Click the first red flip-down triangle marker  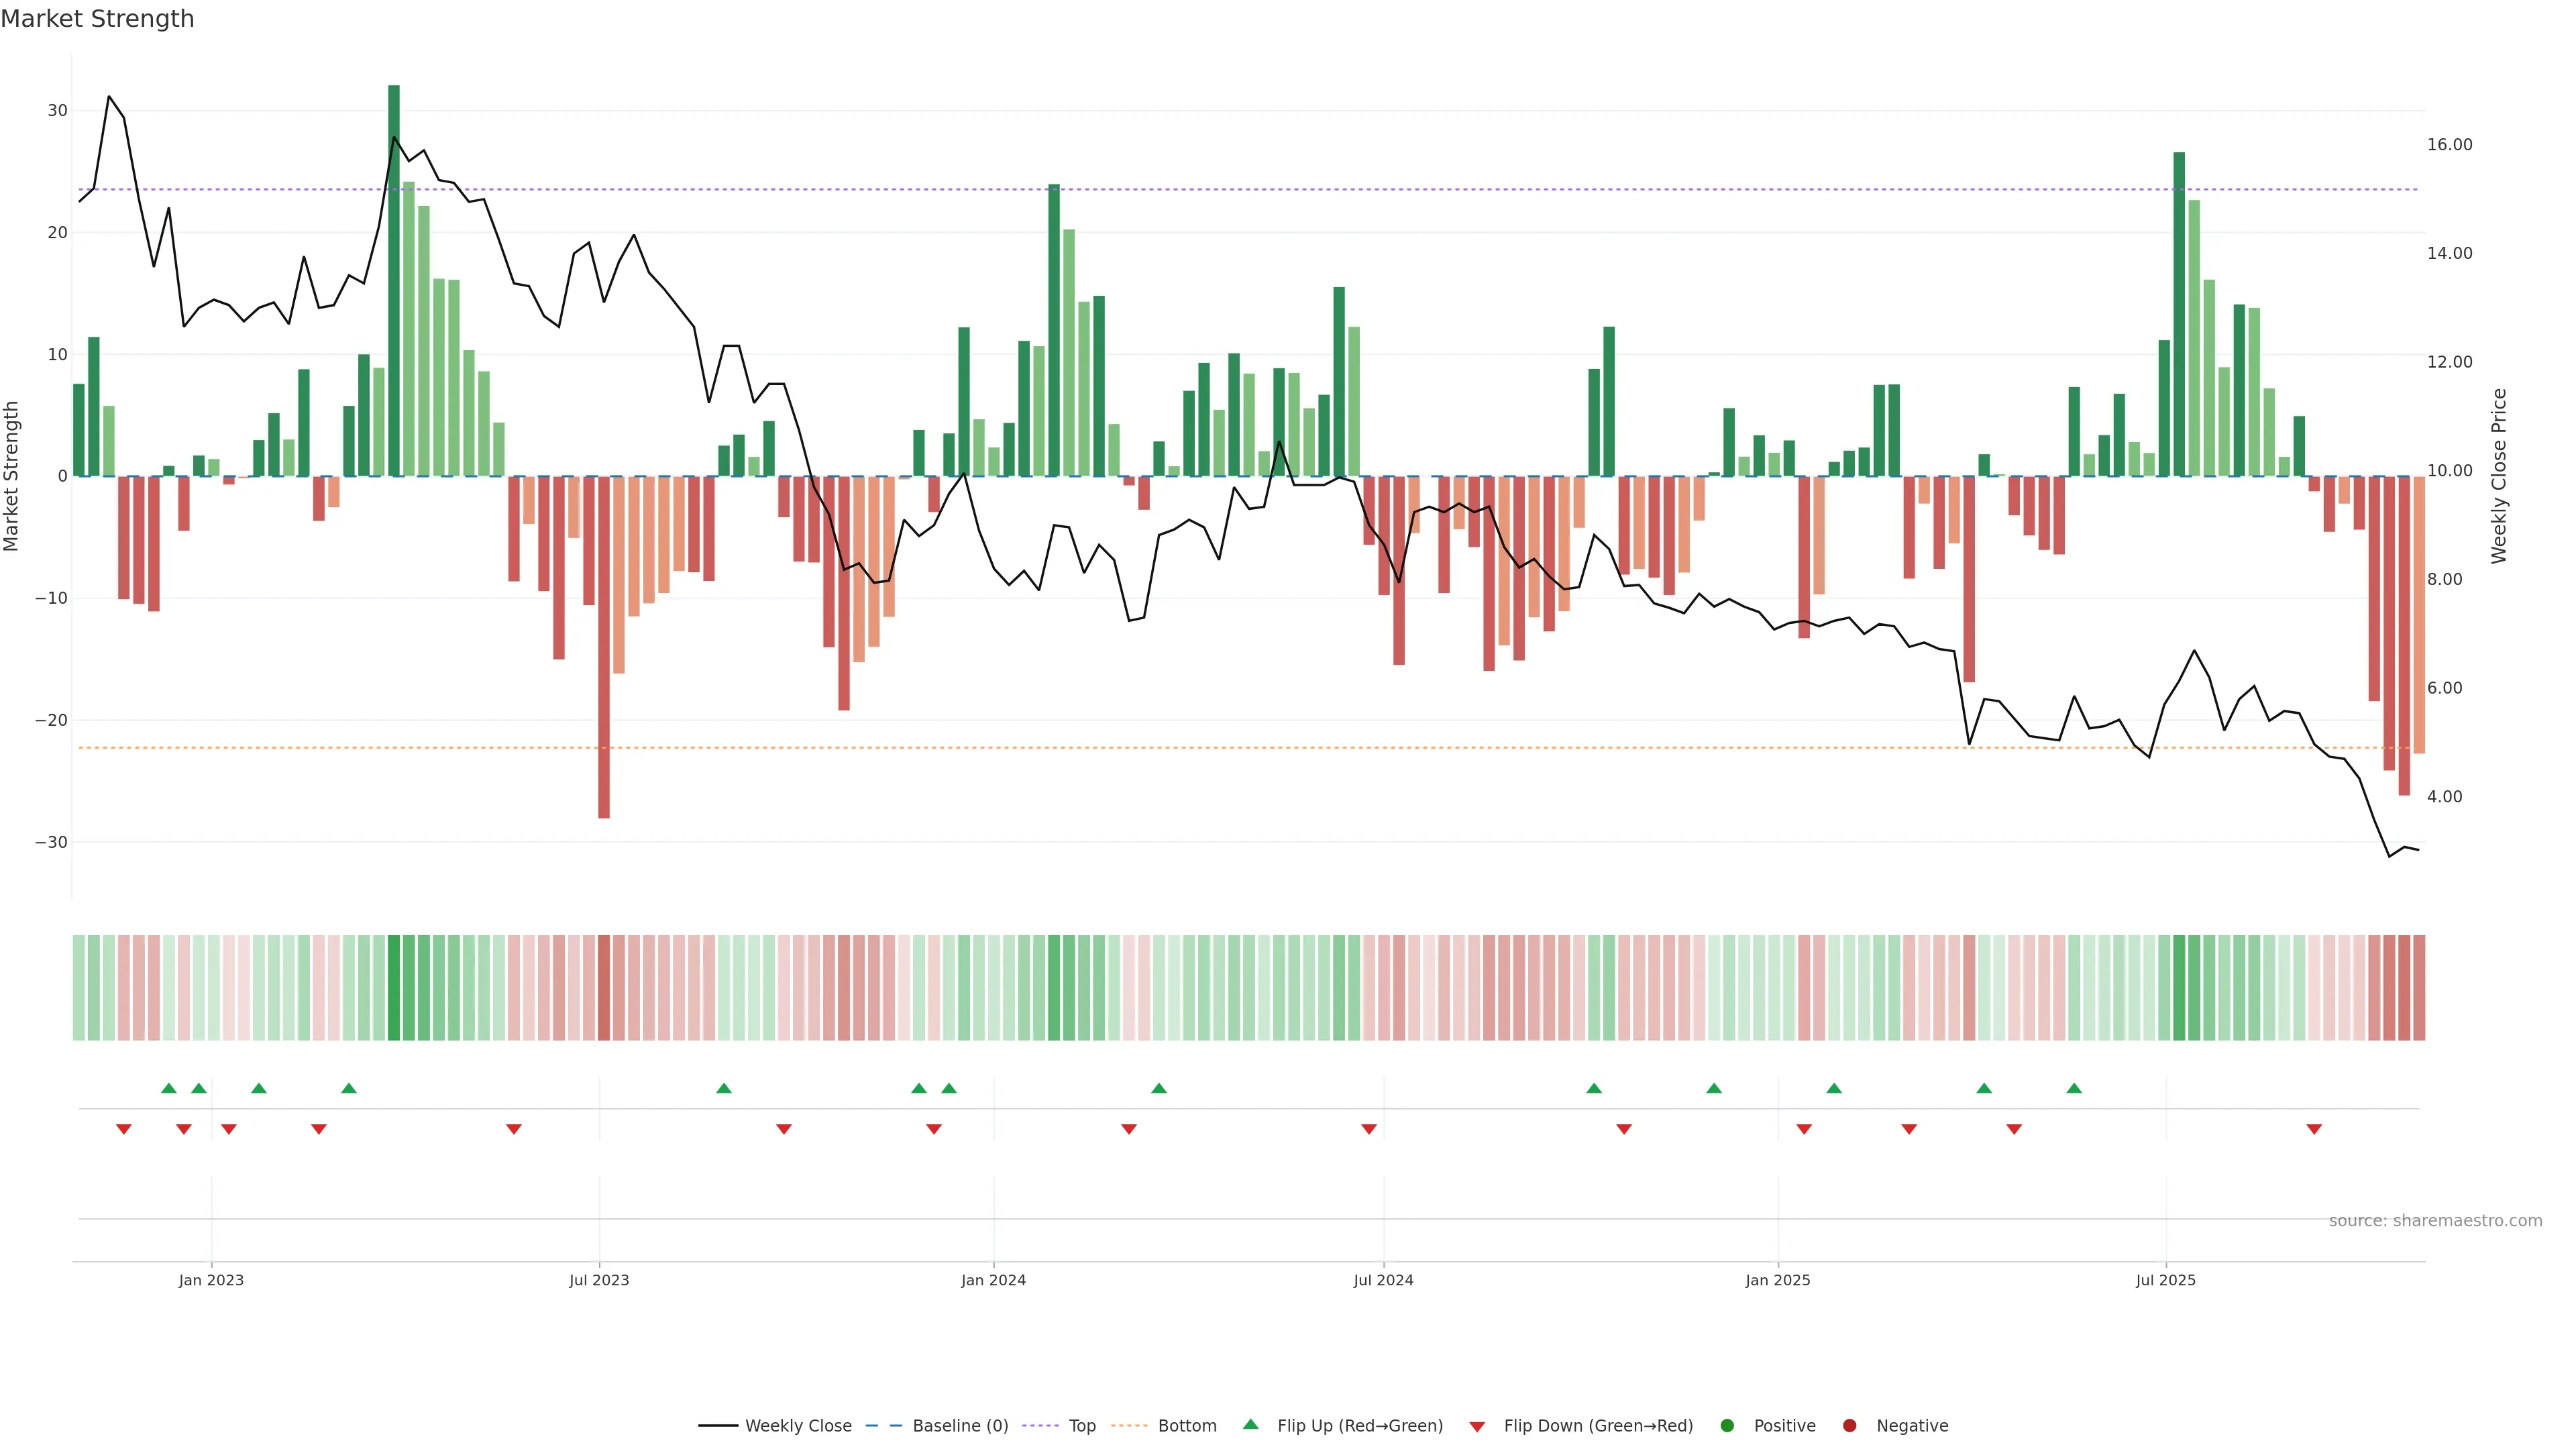(x=124, y=1129)
